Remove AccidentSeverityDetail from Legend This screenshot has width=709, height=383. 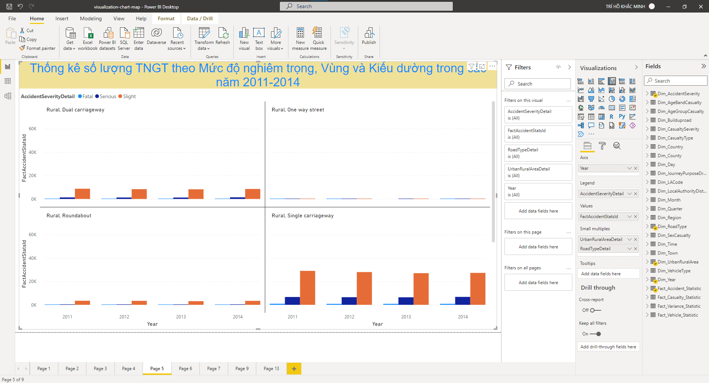[x=636, y=194]
